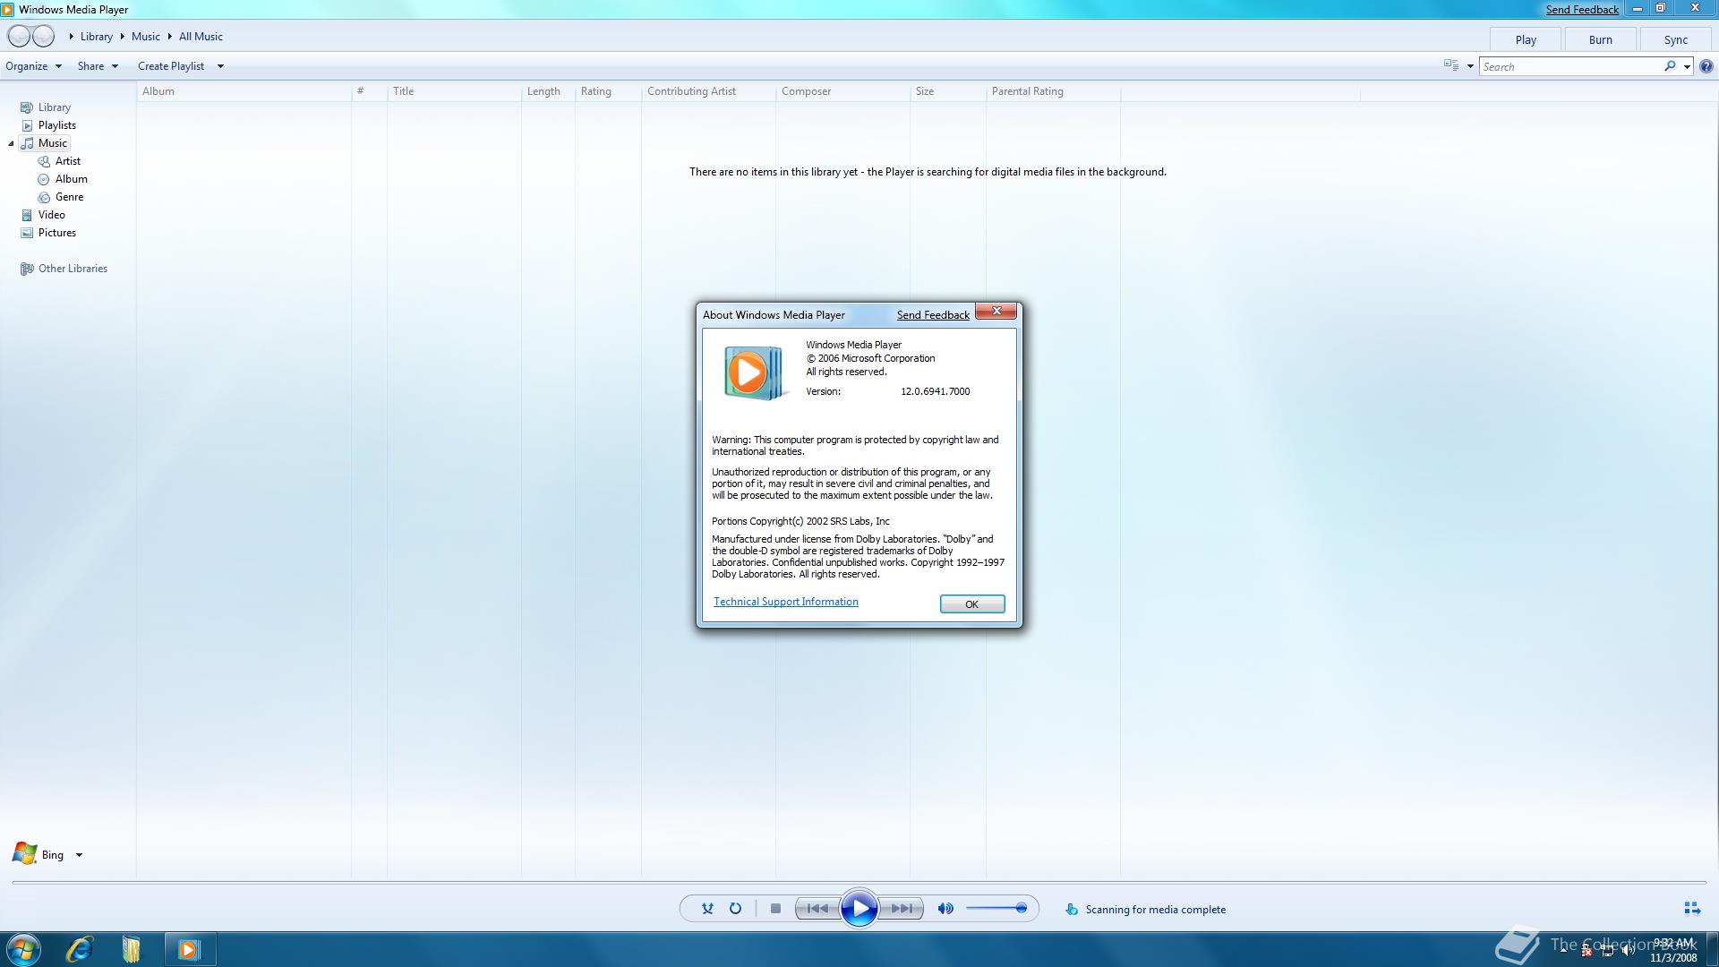This screenshot has height=967, width=1719.
Task: Click the media scanning status icon
Action: pos(1071,910)
